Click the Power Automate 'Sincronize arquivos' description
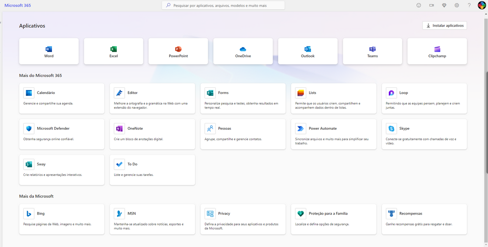Screen dimensions: 488x247 coord(332,142)
